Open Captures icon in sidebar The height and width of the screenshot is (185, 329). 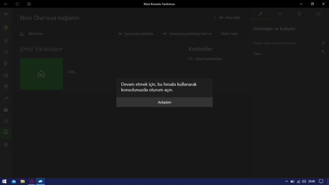[6, 75]
